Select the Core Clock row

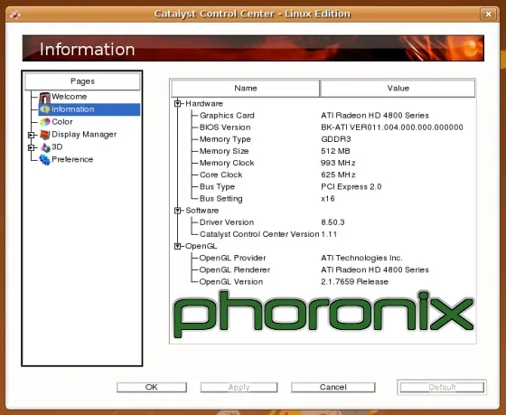pos(323,174)
